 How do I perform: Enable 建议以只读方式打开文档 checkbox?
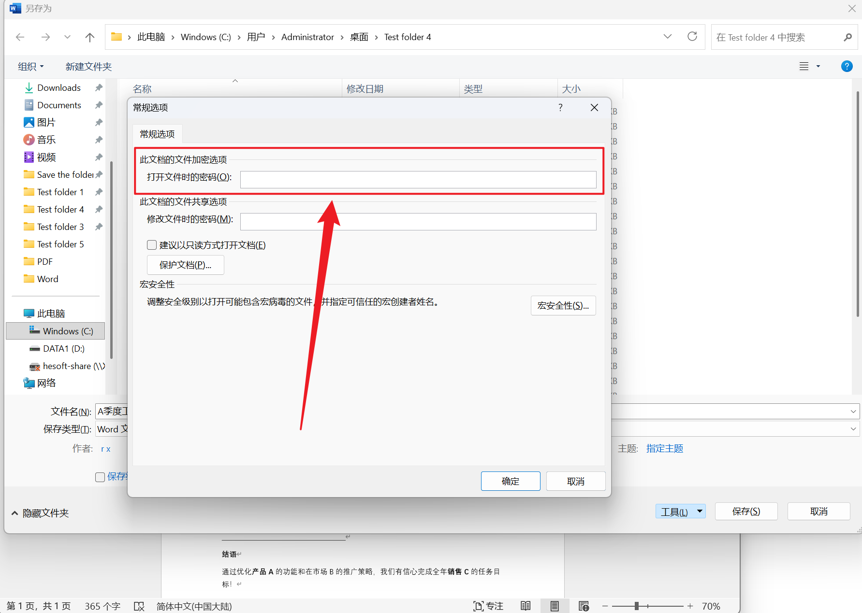tap(152, 245)
